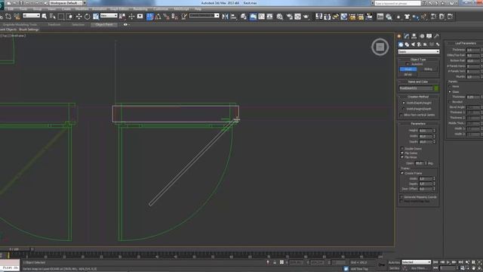Open the Selected key mode dropdown
This screenshot has height=272, width=483.
[416, 262]
